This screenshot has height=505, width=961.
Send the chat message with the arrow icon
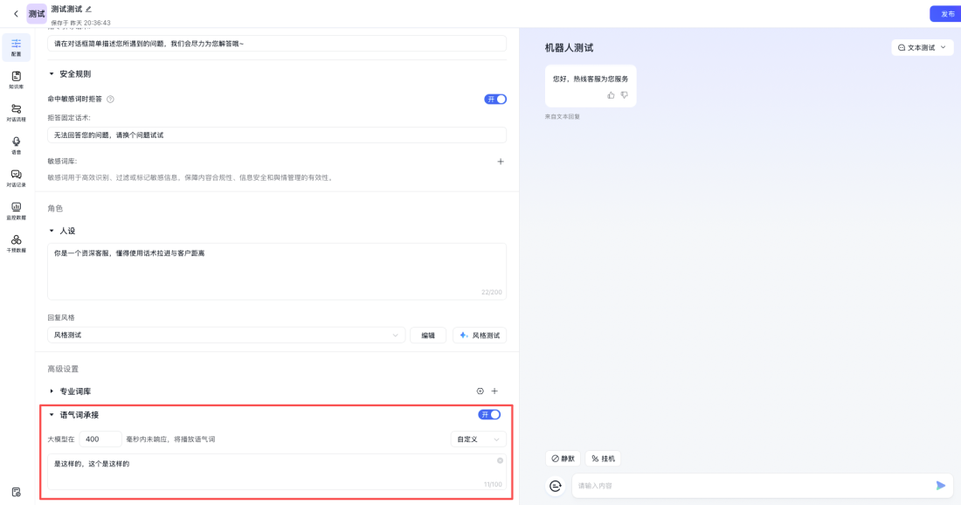click(x=941, y=485)
